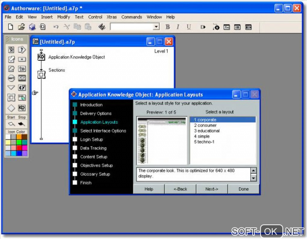
Task: Toggle Italic text formatting
Action: pos(178,27)
